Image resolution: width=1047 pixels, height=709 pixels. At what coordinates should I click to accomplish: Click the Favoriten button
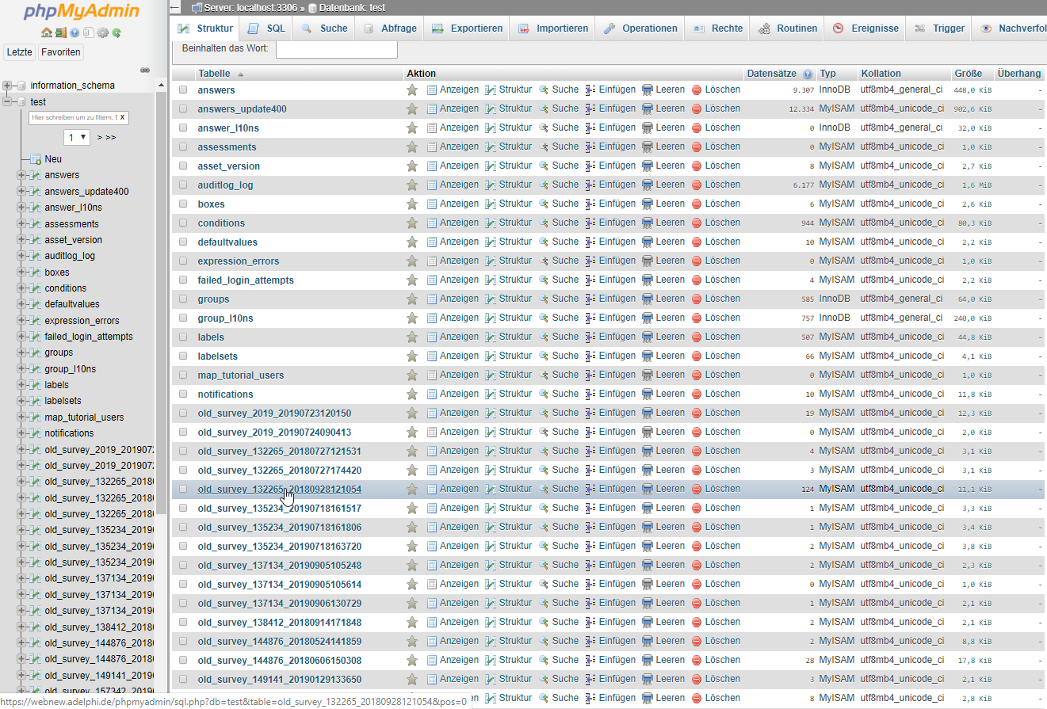click(61, 52)
